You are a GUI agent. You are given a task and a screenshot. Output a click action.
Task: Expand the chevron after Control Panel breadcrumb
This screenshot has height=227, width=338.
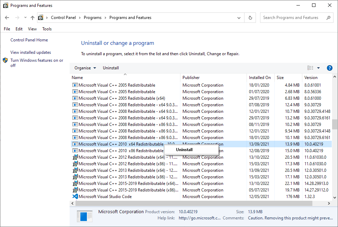(80, 18)
